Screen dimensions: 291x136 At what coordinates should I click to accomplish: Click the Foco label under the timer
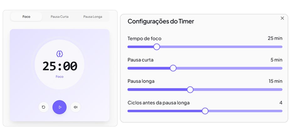59,77
